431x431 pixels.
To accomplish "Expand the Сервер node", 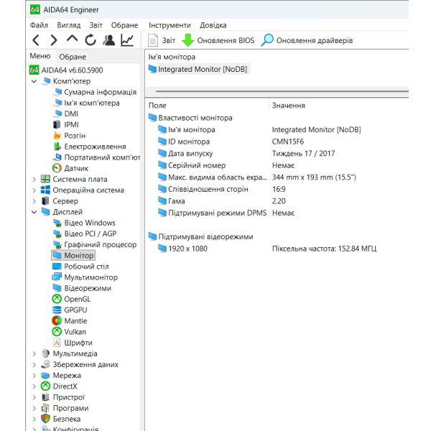I will click(x=34, y=201).
